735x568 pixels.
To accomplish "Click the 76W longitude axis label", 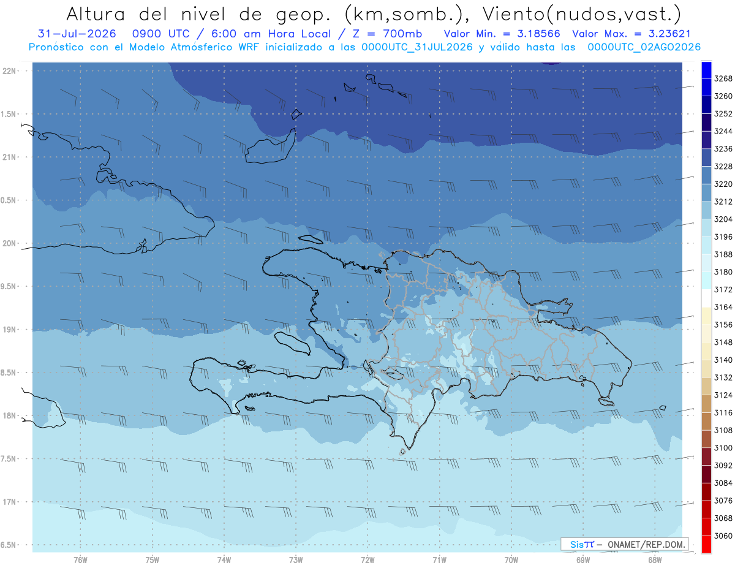I will click(x=80, y=560).
